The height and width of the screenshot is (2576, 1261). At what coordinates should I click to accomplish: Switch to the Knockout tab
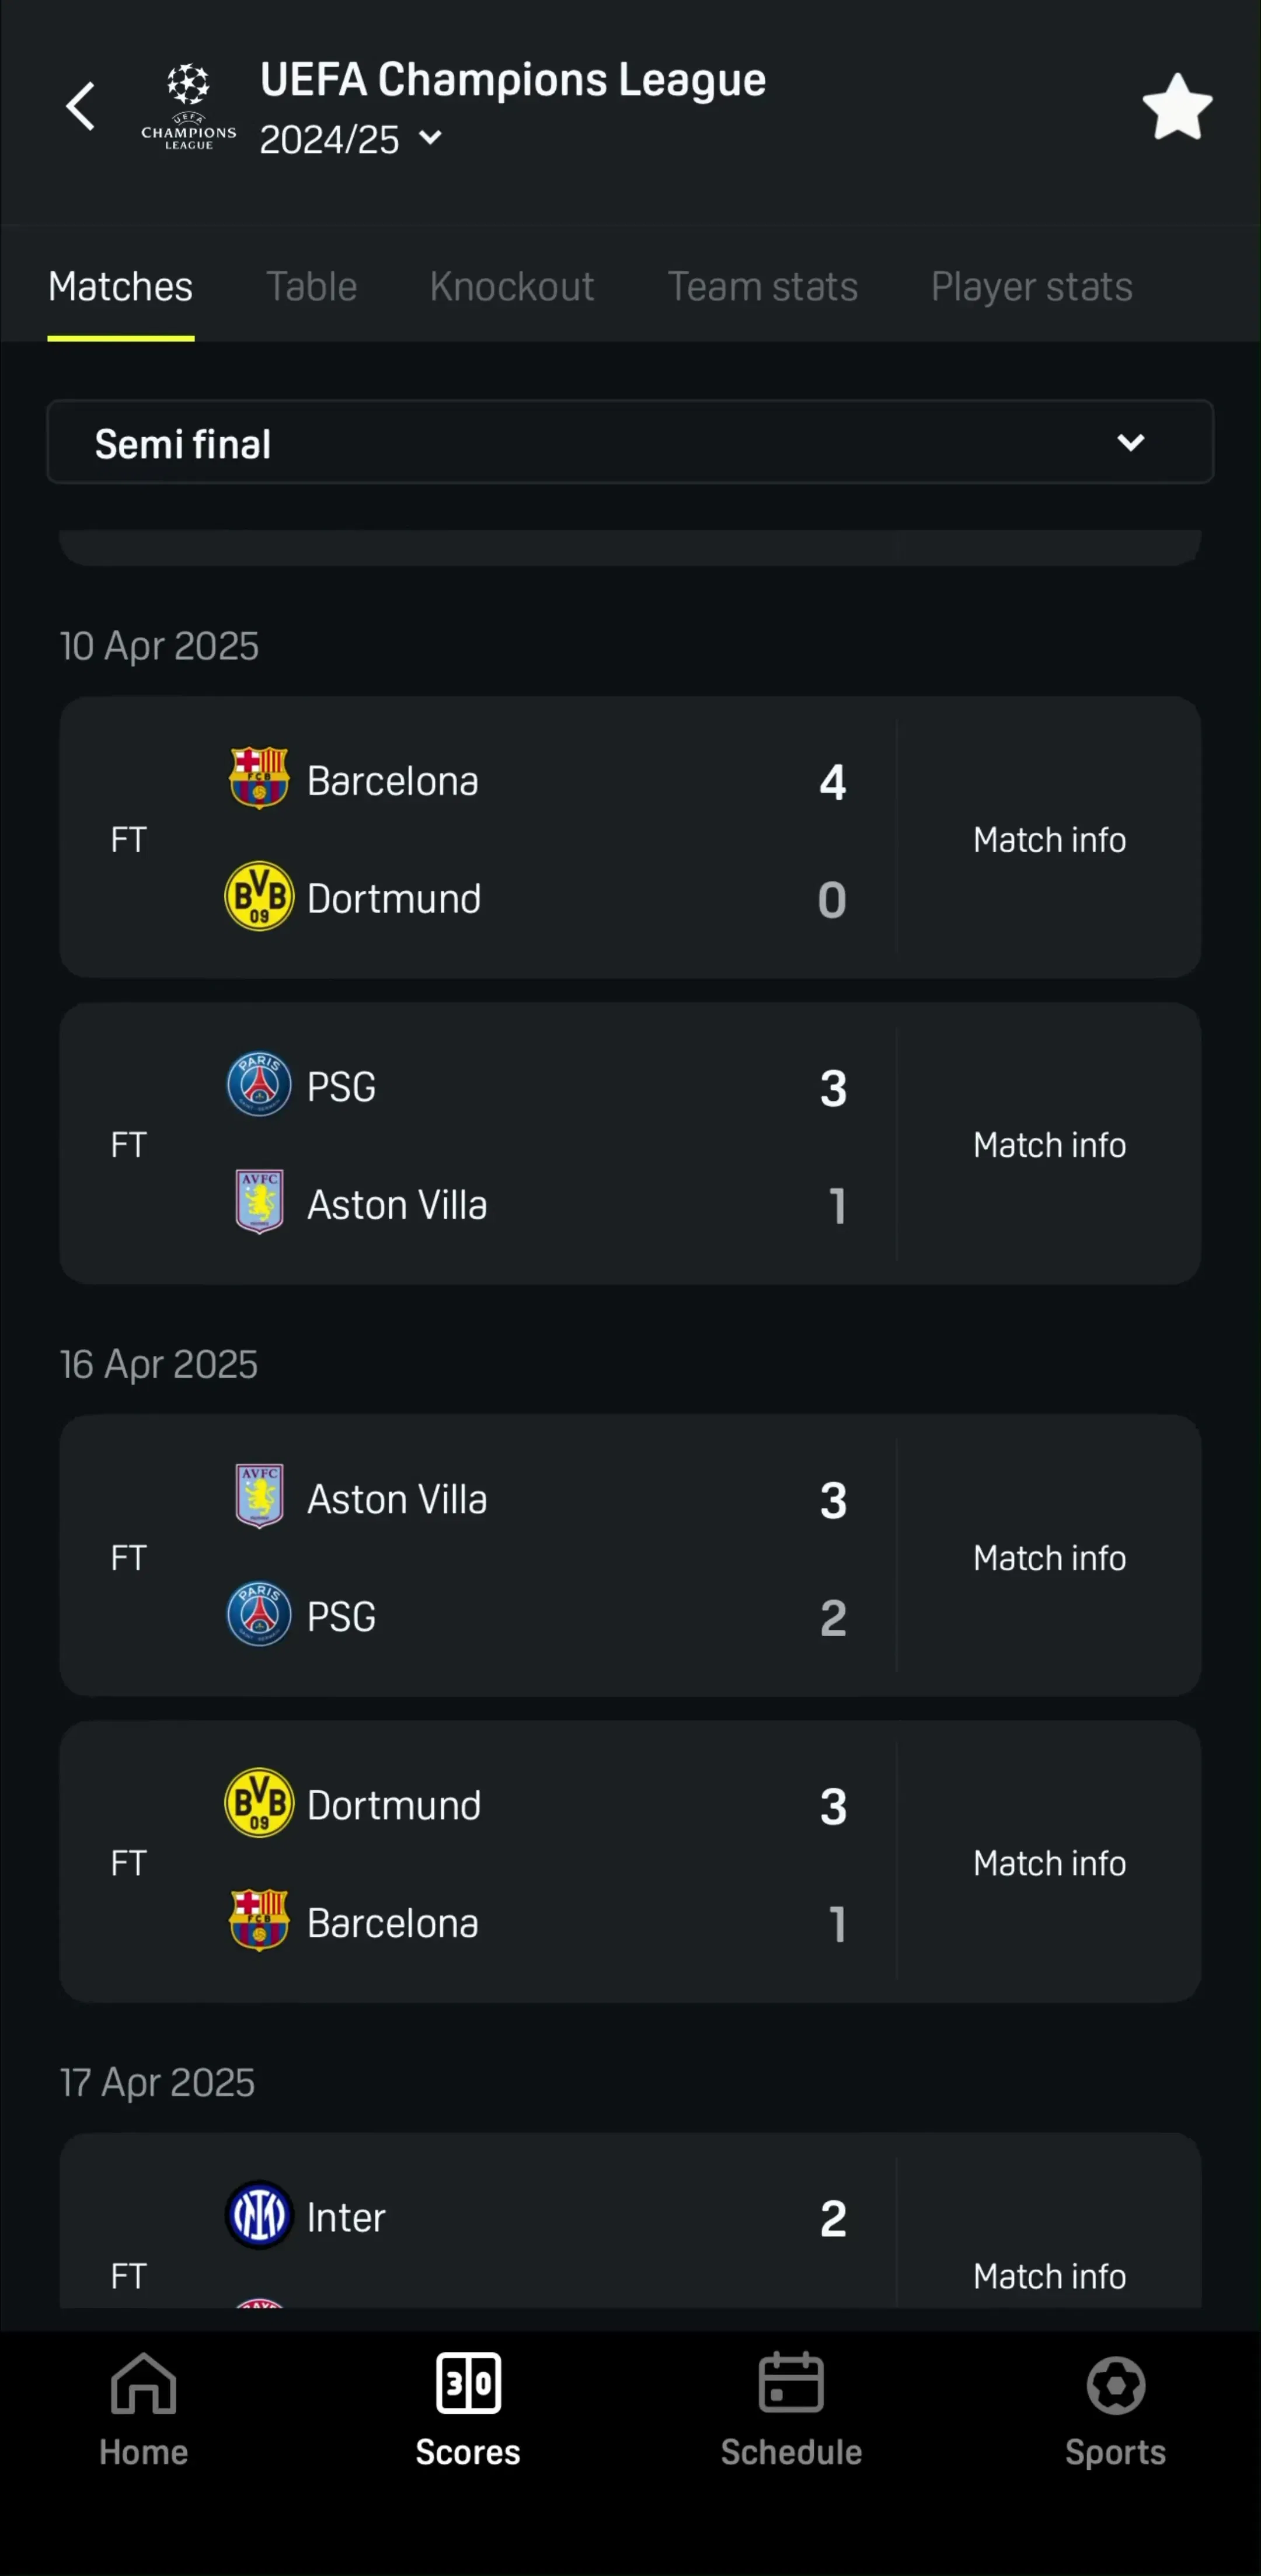click(x=512, y=287)
